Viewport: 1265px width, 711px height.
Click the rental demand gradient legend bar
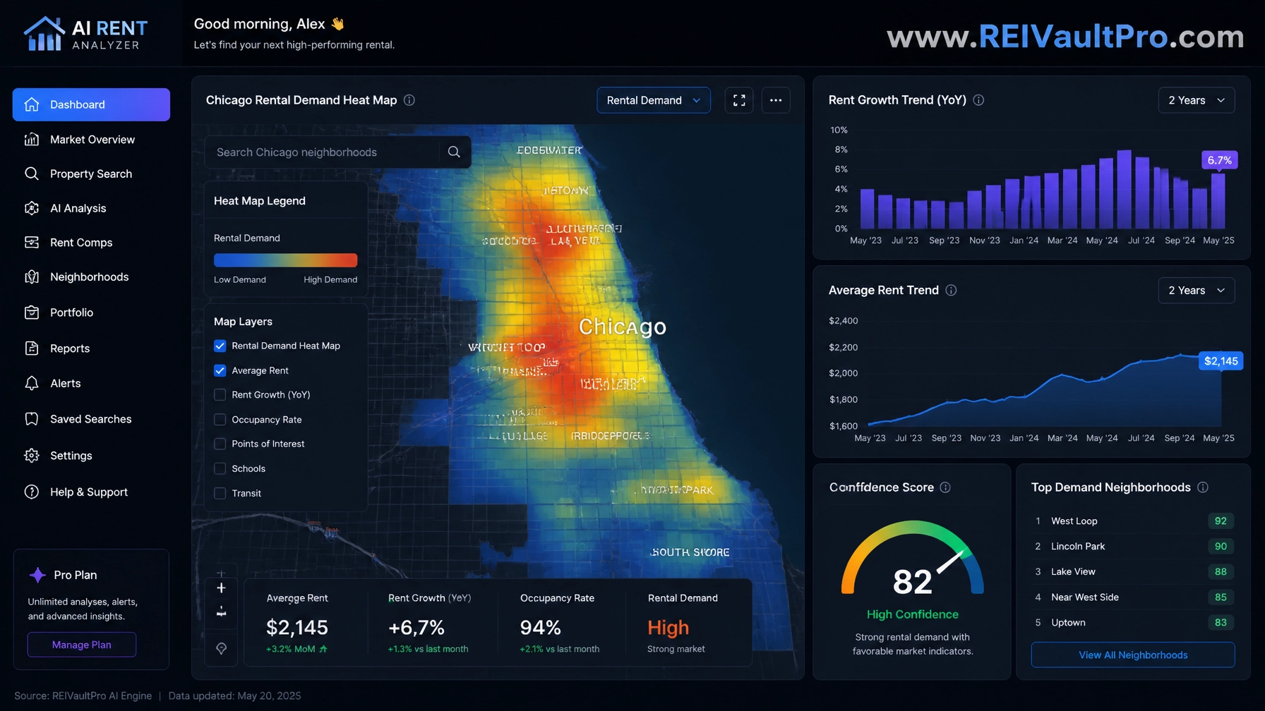point(285,260)
